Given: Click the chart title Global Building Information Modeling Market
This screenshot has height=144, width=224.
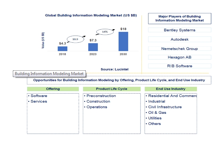Looking at the screenshot, I should (91, 15).
